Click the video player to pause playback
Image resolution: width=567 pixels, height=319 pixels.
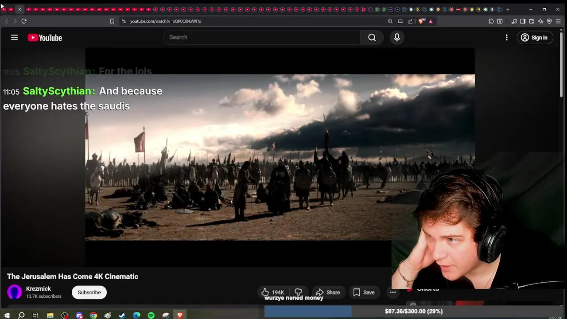(x=280, y=157)
